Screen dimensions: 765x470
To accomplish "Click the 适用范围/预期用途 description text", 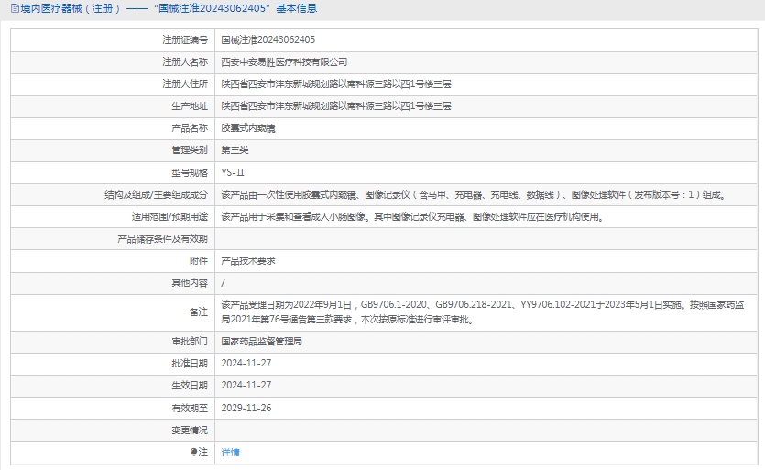I will (x=412, y=217).
